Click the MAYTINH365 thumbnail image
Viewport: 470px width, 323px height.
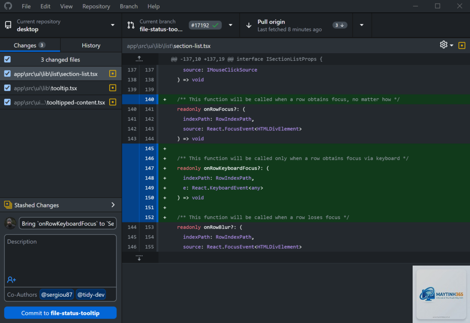point(441,294)
